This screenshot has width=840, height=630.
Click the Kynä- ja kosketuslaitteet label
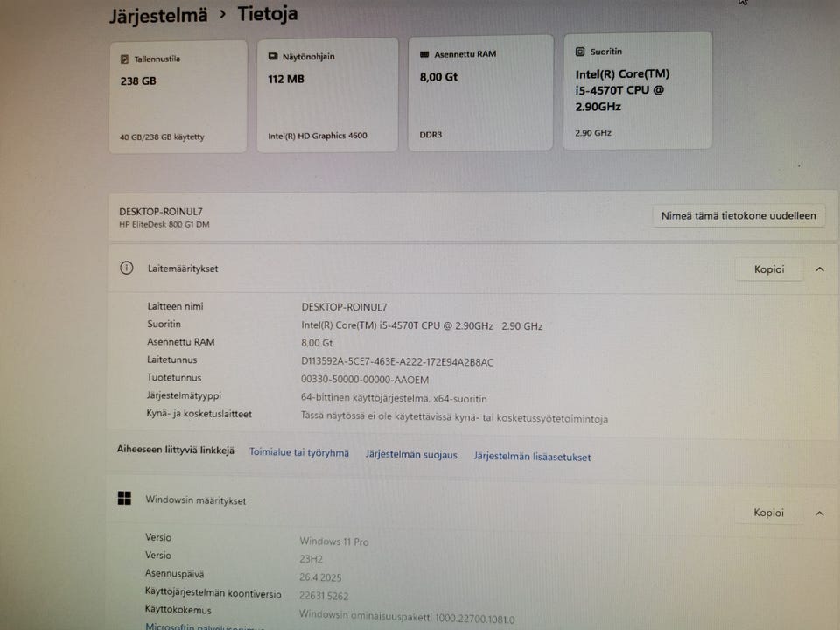[x=199, y=414]
